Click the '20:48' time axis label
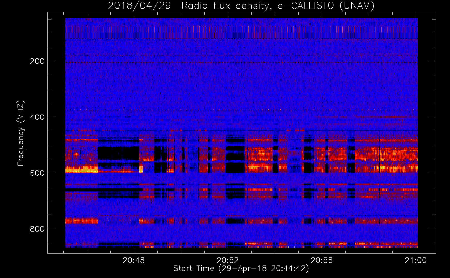This screenshot has height=278, width=450. click(134, 260)
